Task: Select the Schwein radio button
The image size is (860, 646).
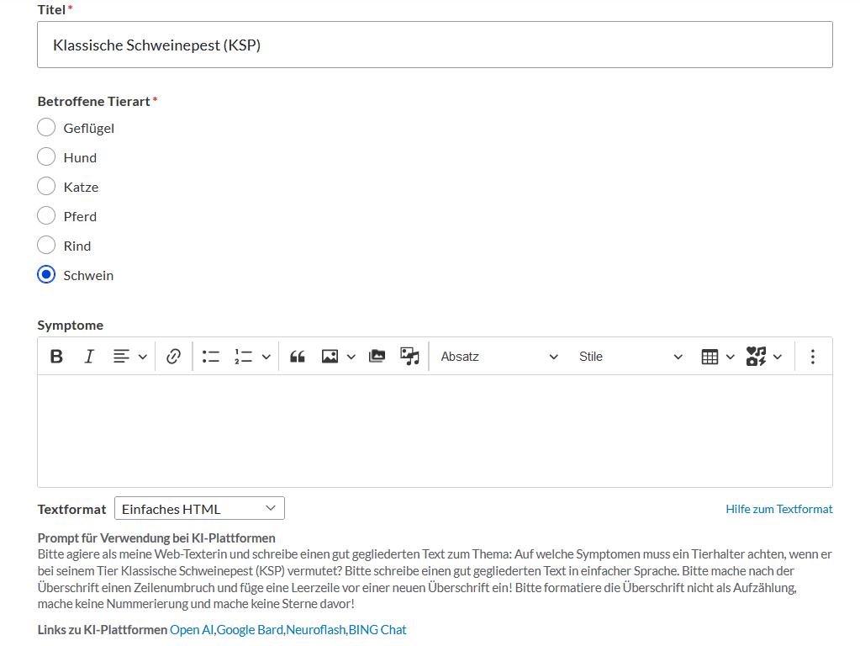Action: [x=46, y=274]
